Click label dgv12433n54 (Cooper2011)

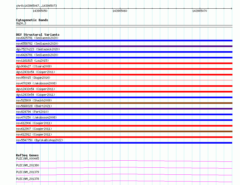click(x=36, y=95)
